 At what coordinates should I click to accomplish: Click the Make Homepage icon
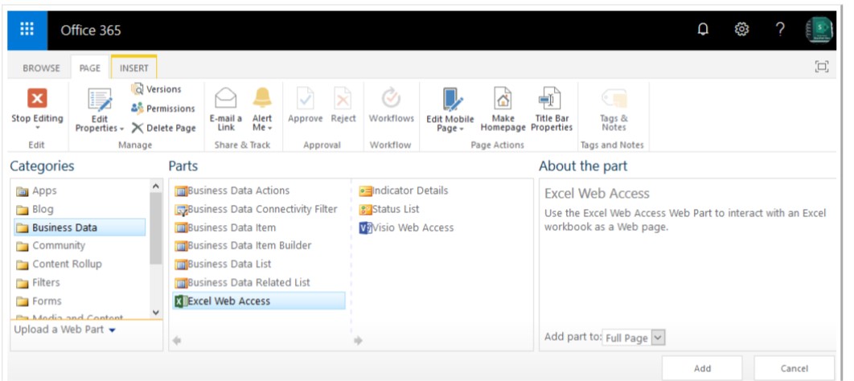(503, 99)
